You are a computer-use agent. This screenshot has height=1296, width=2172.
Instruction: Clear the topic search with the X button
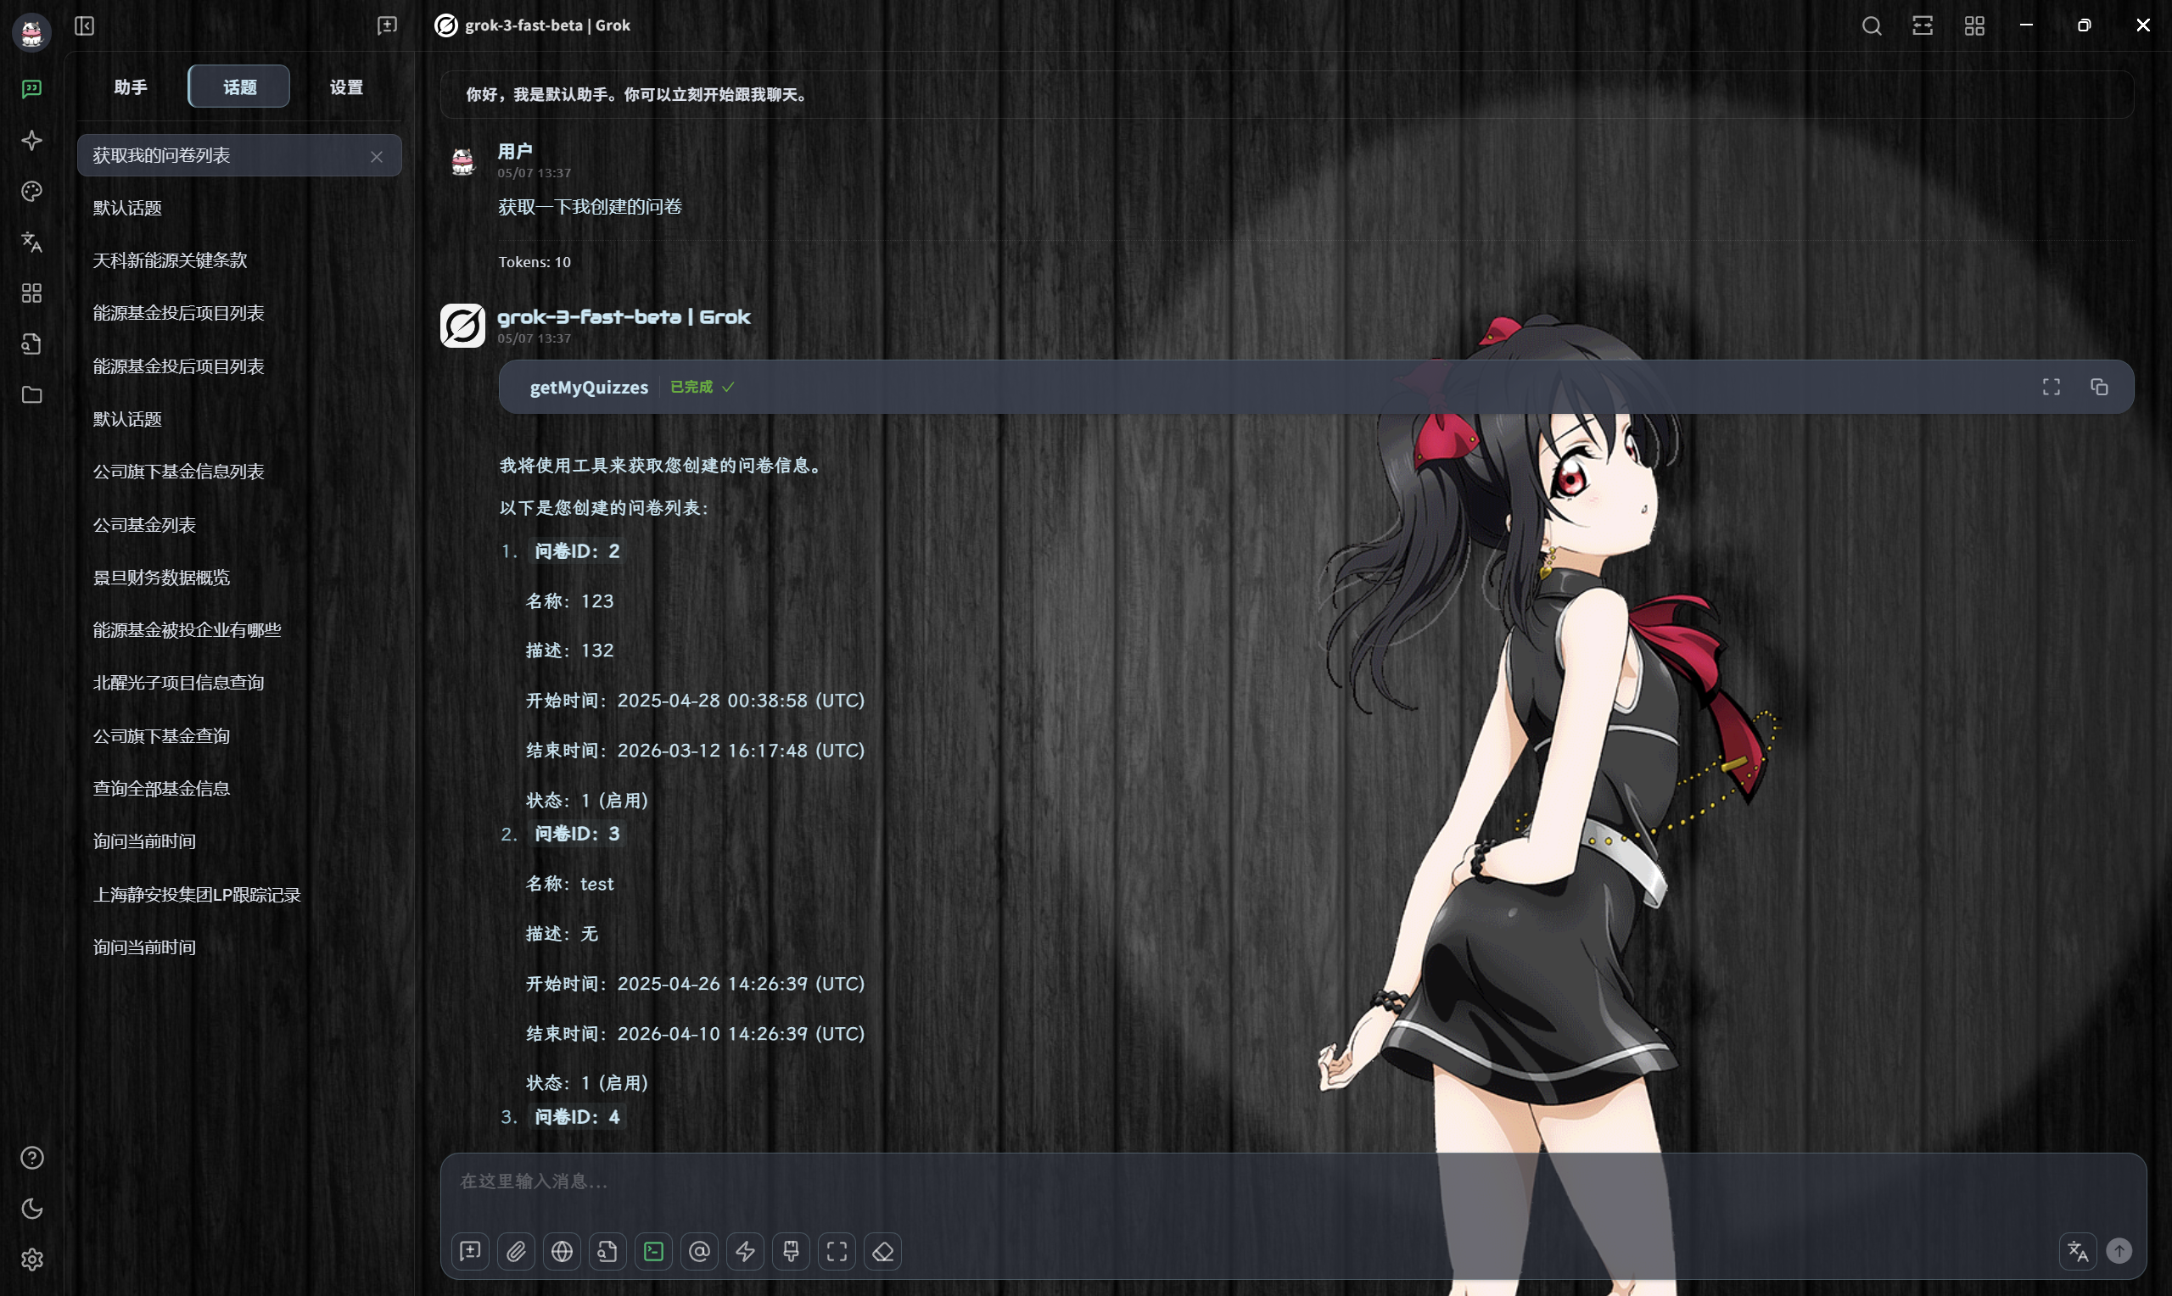378,156
